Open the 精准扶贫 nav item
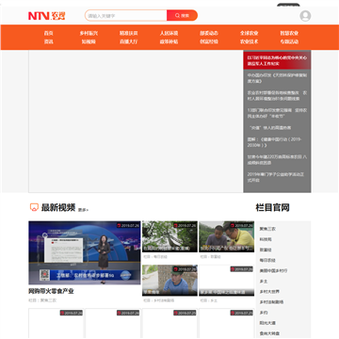The height and width of the screenshot is (339, 339). 129,33
